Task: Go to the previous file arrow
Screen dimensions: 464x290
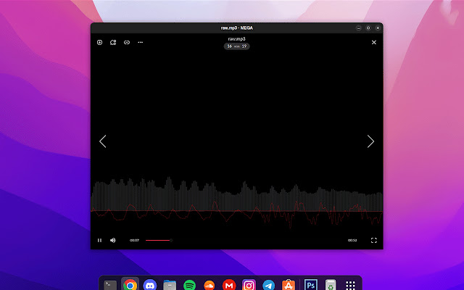Action: tap(103, 141)
